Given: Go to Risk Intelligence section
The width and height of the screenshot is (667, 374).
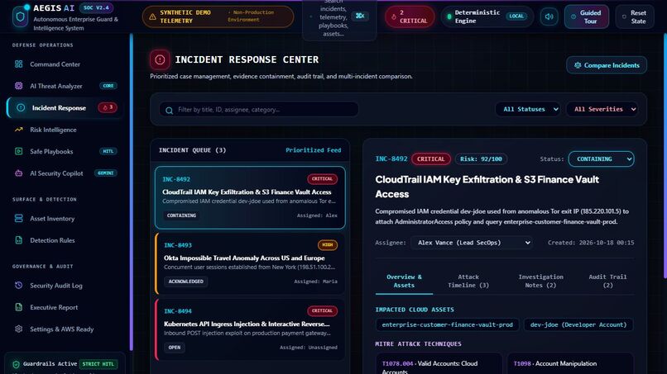Looking at the screenshot, I should click(65, 130).
